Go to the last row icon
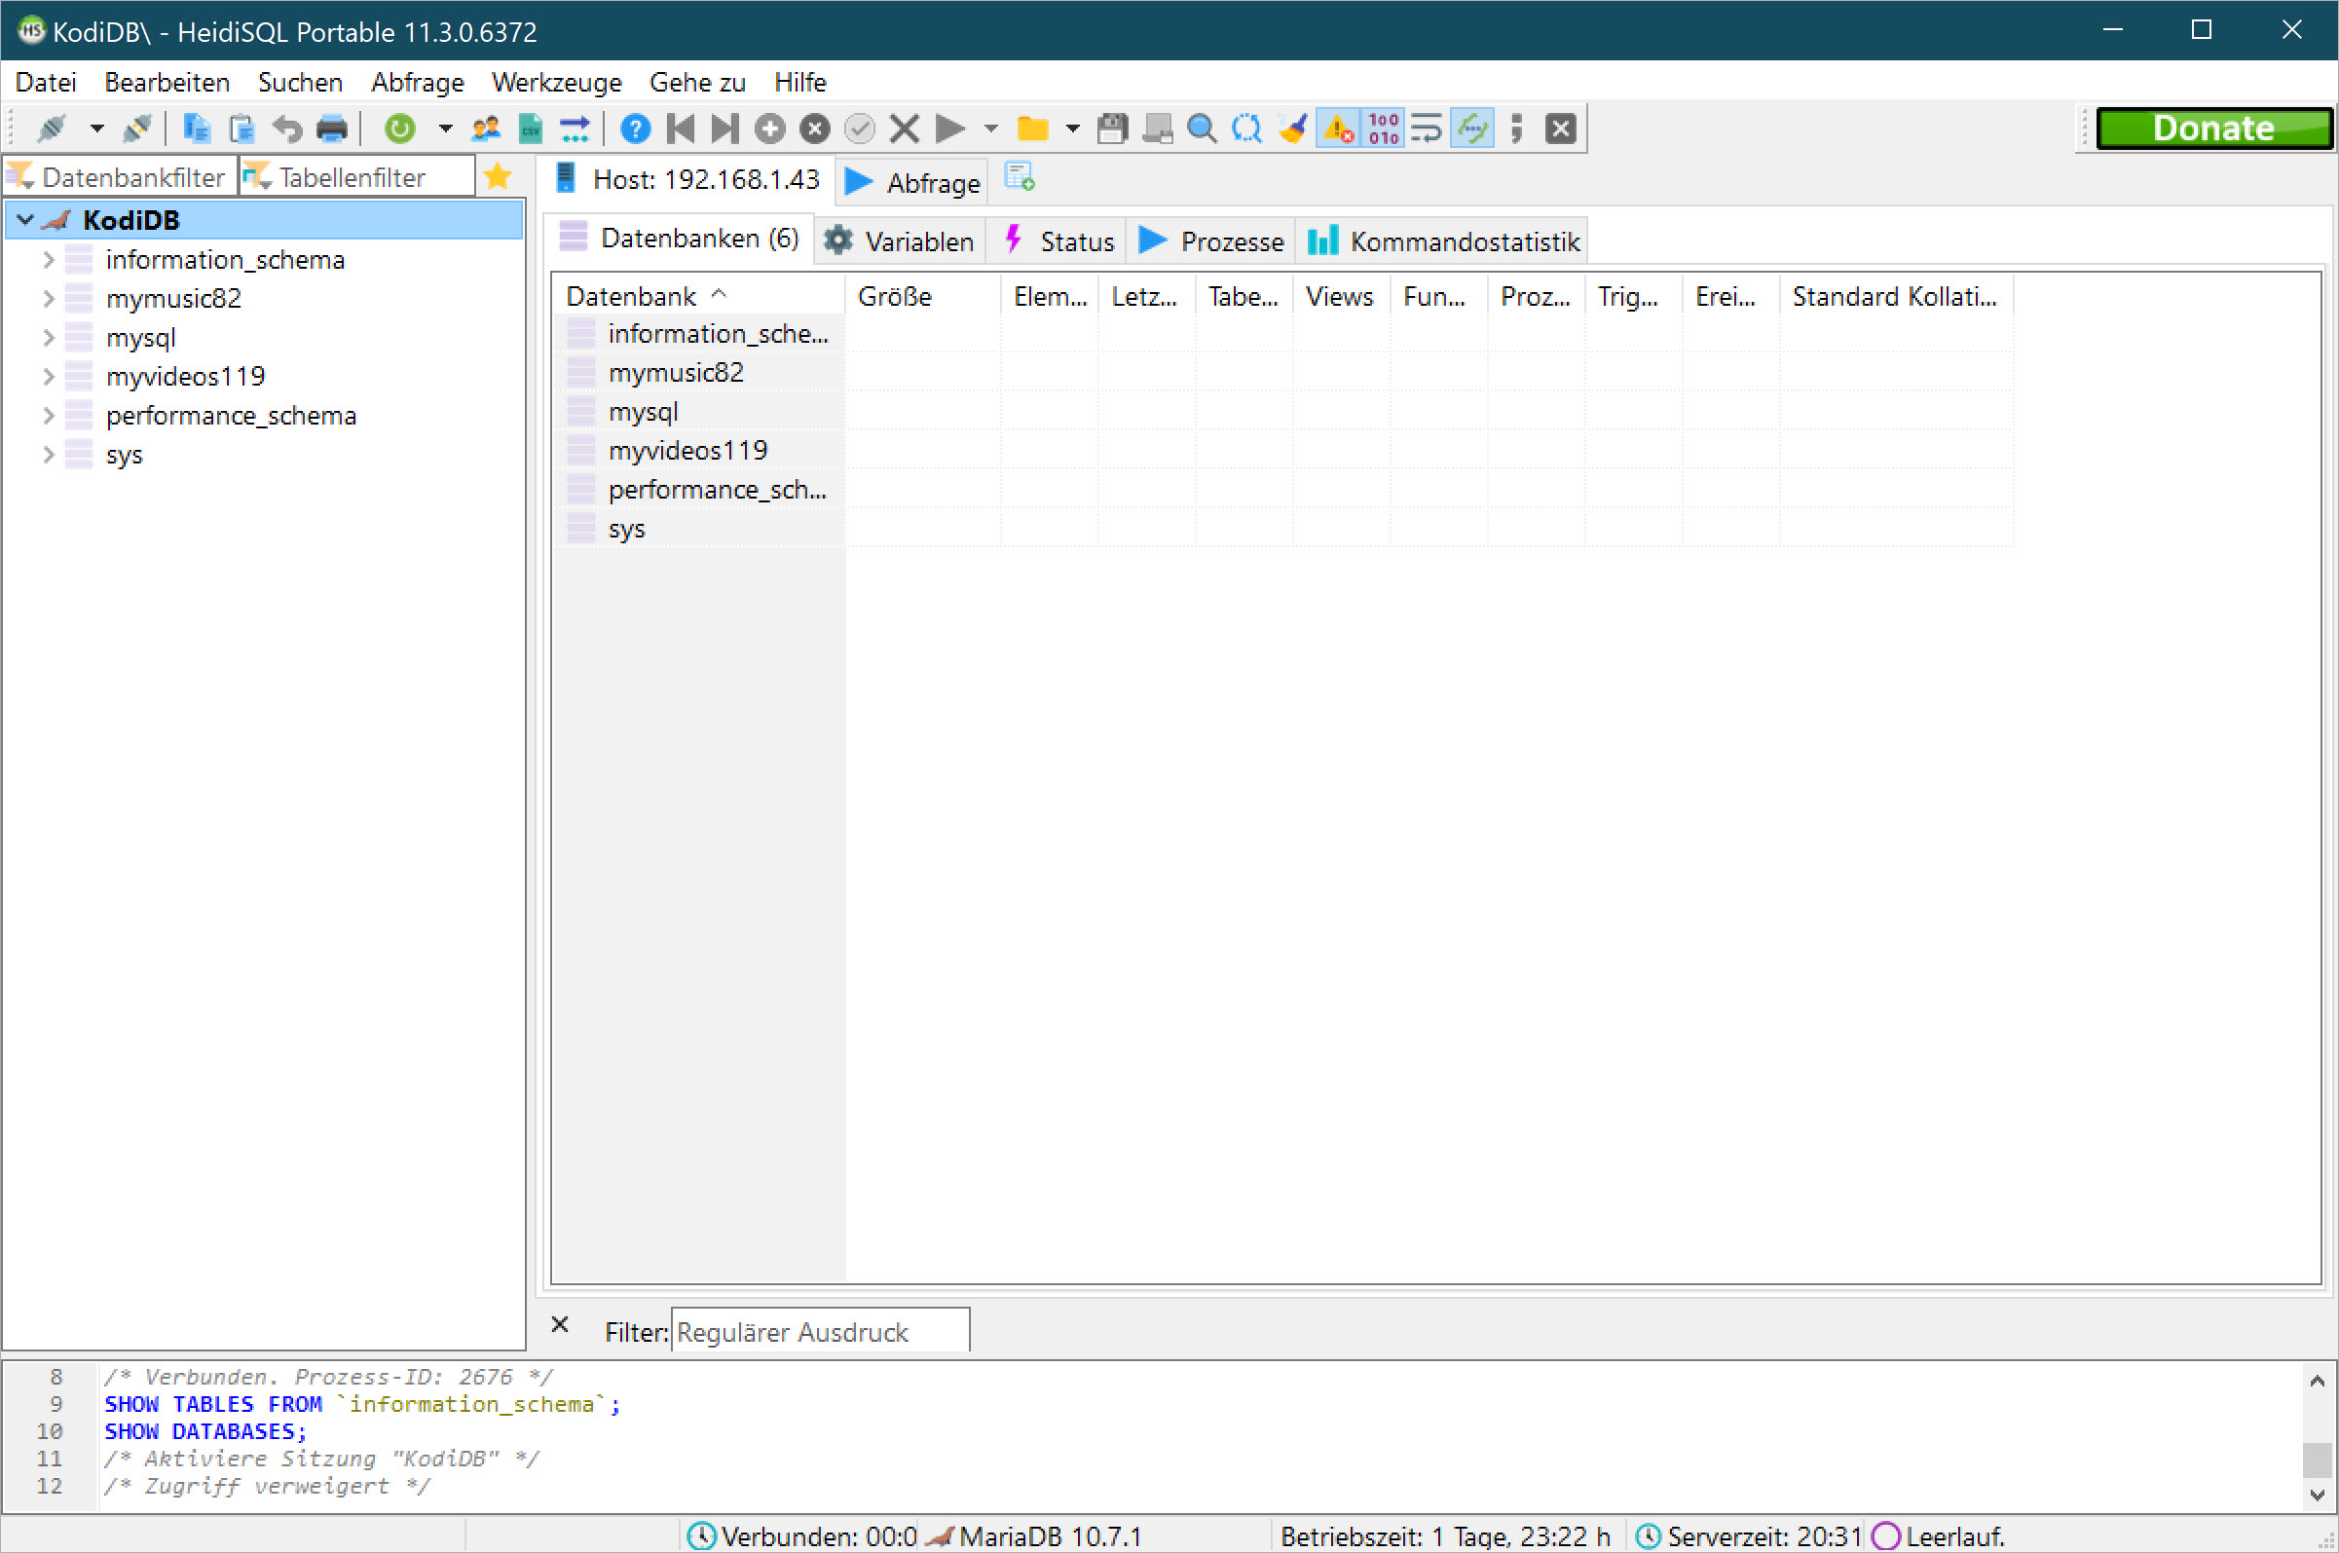The width and height of the screenshot is (2339, 1553). point(724,128)
